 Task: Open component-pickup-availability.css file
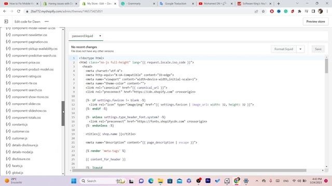[35, 49]
